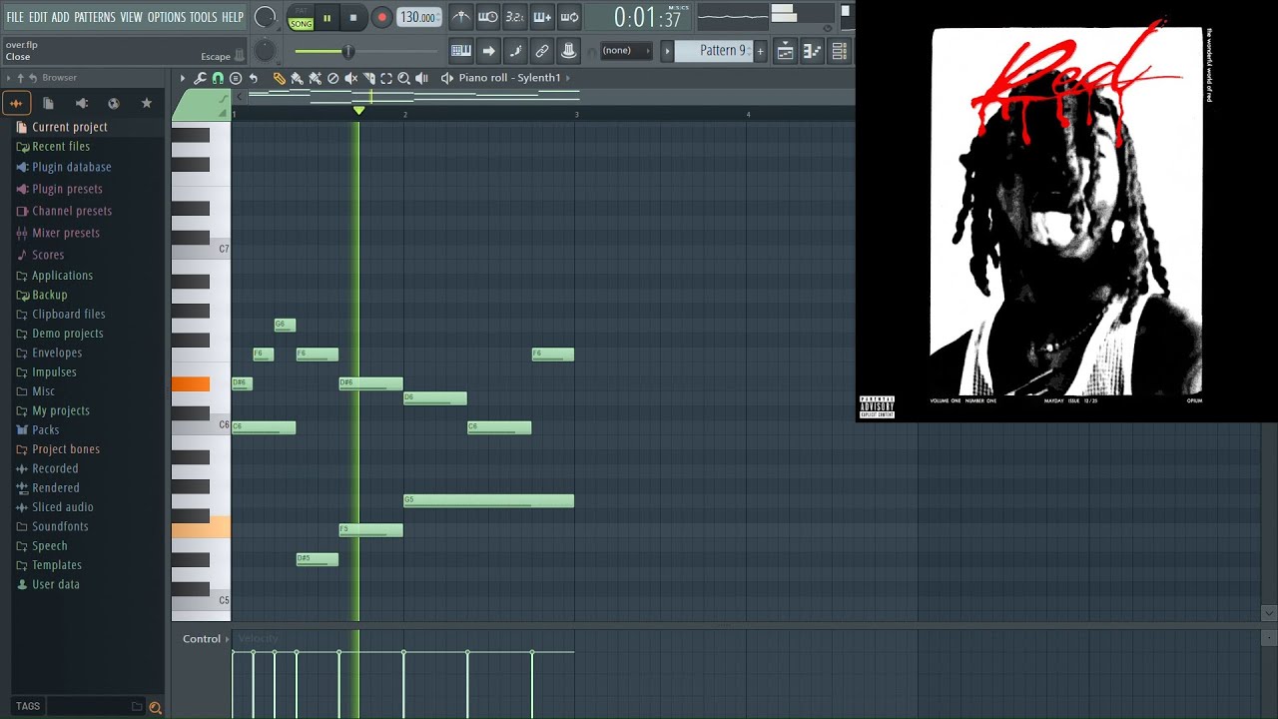The height and width of the screenshot is (719, 1278).
Task: Select the Draw pencil tool
Action: point(280,78)
